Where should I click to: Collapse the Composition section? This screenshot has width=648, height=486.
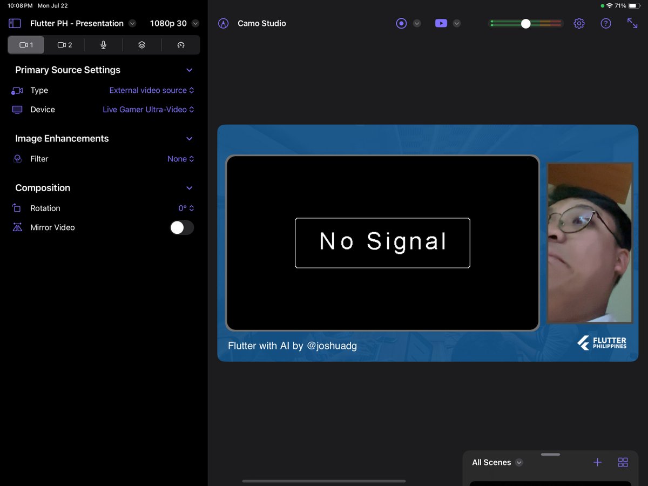pyautogui.click(x=189, y=188)
